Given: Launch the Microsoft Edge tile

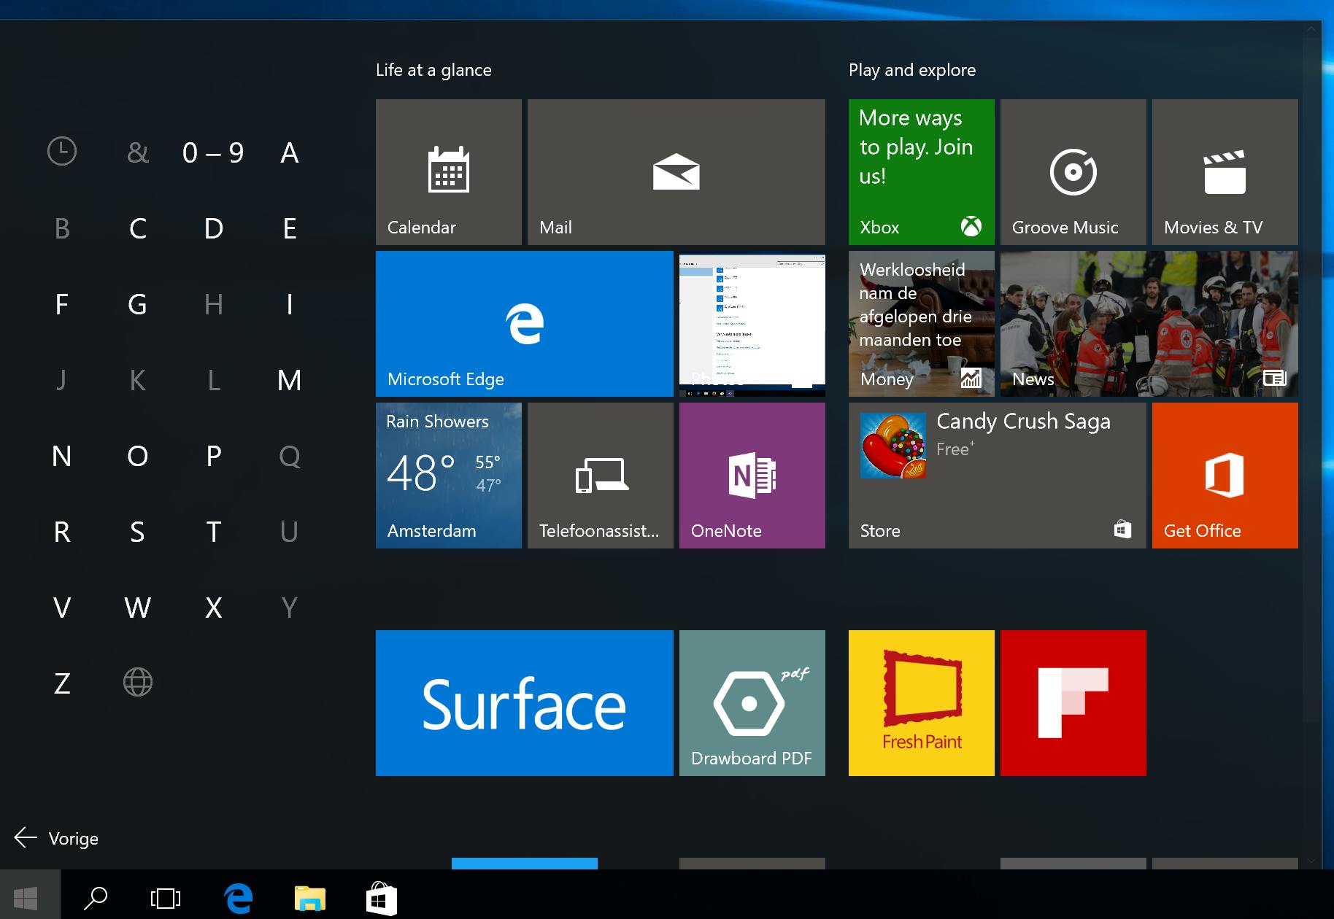Looking at the screenshot, I should pos(525,324).
